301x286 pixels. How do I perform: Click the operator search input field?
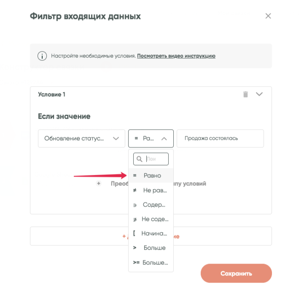[155, 159]
